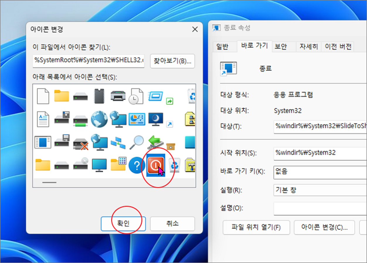Click the 종료 속성 window title icon
Screen dimensions: 367x263
(x=216, y=28)
